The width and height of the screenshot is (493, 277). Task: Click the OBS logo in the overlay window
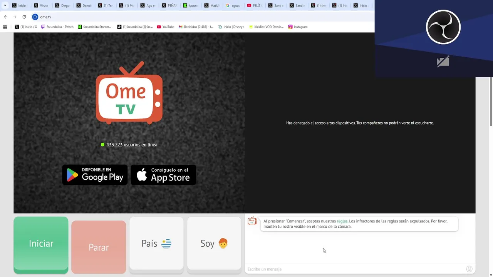[443, 27]
